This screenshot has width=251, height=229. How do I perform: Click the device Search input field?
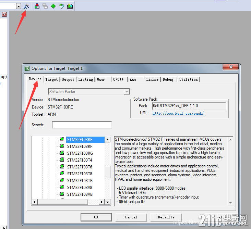point(82,125)
